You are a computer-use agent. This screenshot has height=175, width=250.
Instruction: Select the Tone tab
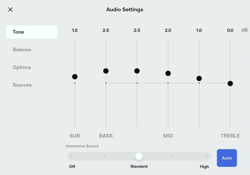pyautogui.click(x=31, y=32)
